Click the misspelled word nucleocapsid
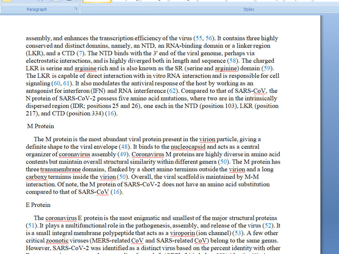 click(x=188, y=147)
